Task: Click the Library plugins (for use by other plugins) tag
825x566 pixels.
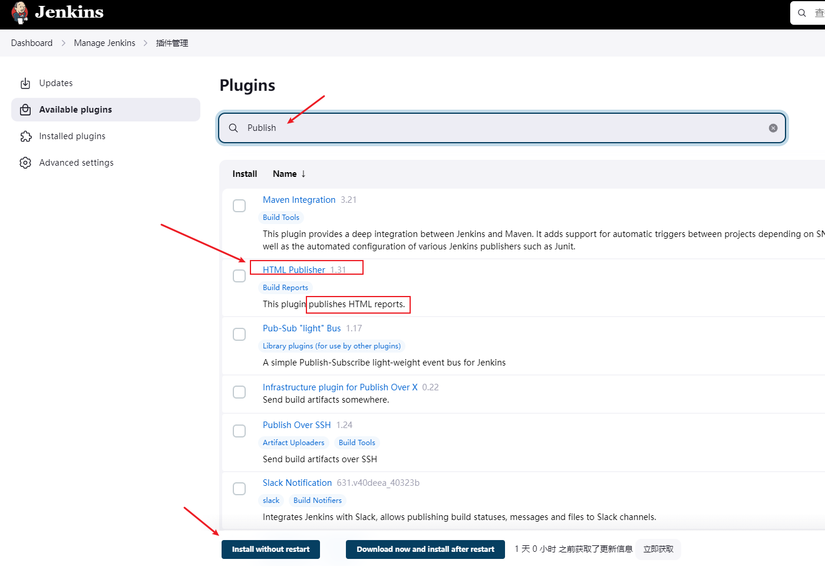Action: click(x=332, y=346)
